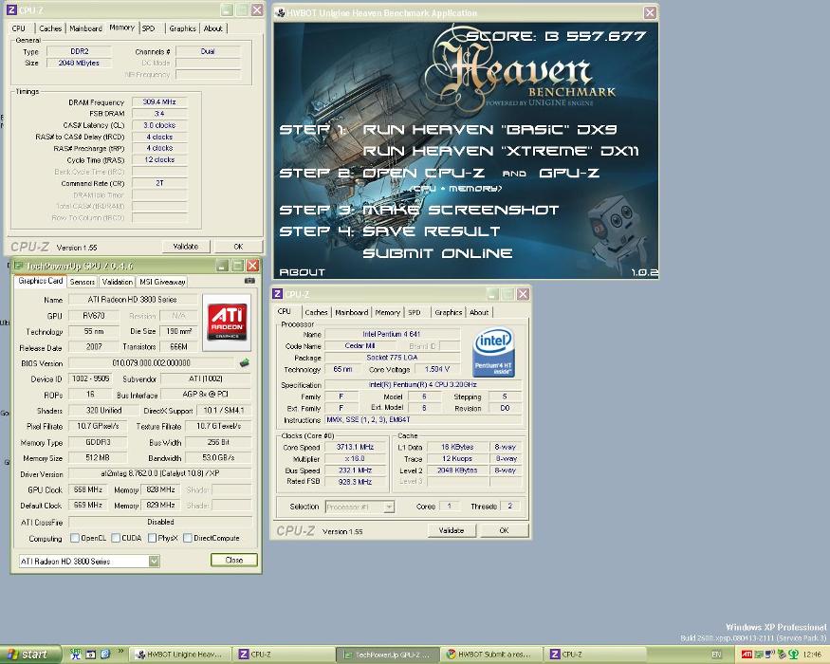
Task: Open Mainboard tab in top CPU-Z window
Action: pos(85,28)
